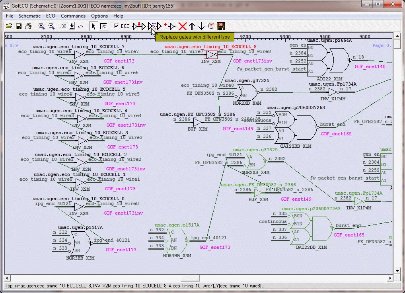Click the up arrow toolbar icon
The image size is (405, 293).
pos(192,26)
